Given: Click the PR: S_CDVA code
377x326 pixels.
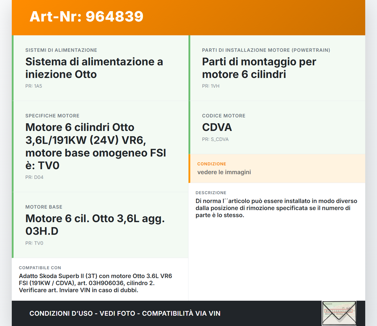Looking at the screenshot, I should click(215, 139).
